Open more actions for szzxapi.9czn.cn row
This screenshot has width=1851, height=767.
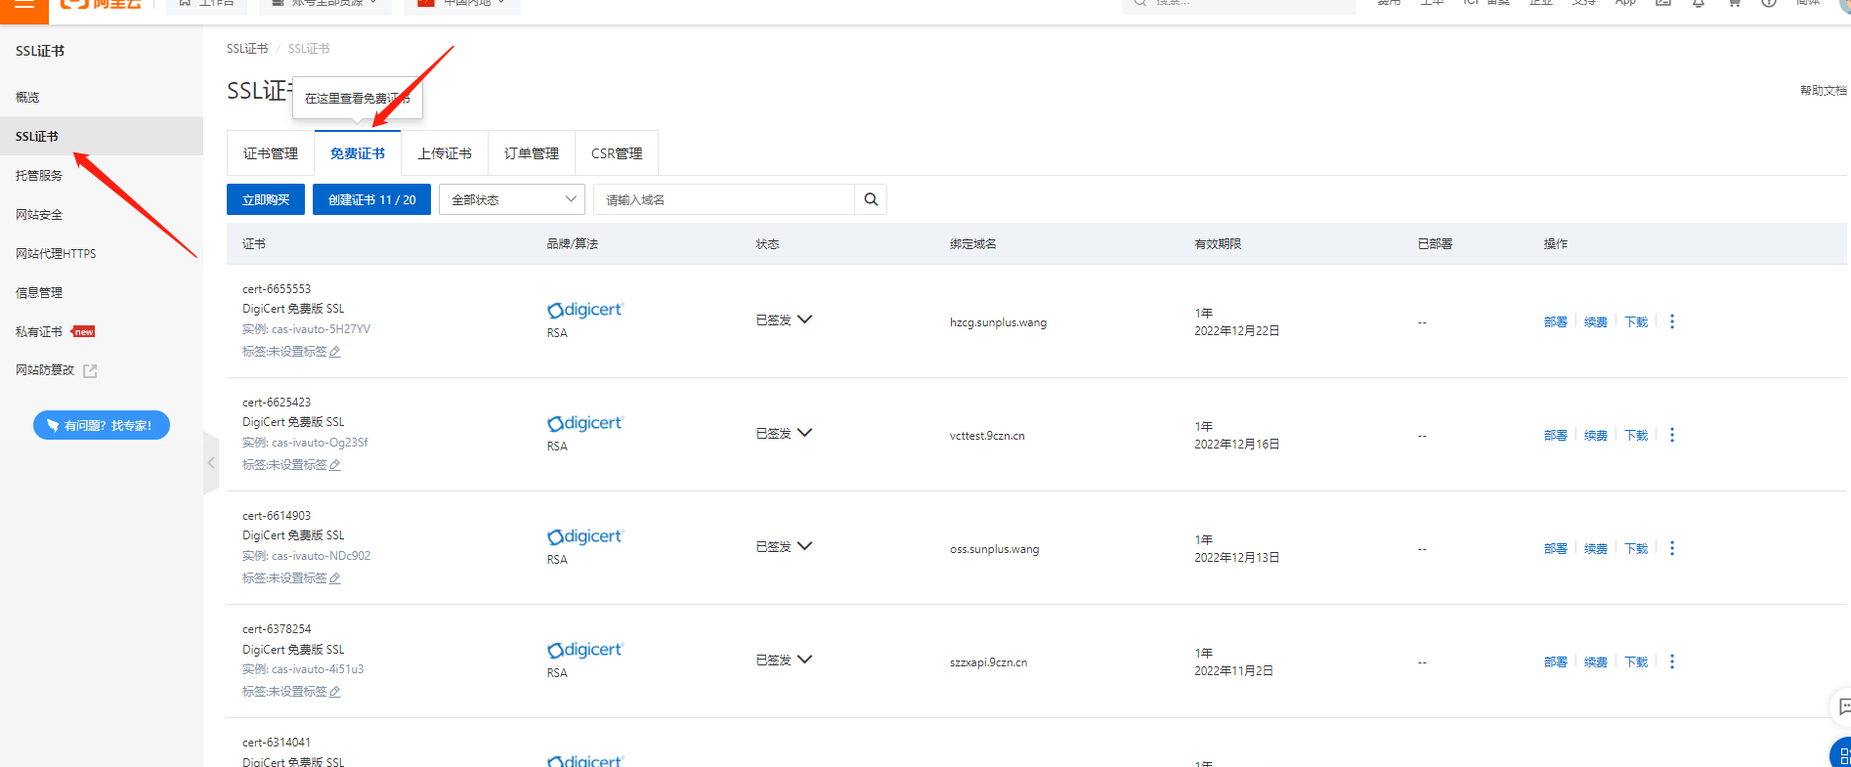(1672, 661)
